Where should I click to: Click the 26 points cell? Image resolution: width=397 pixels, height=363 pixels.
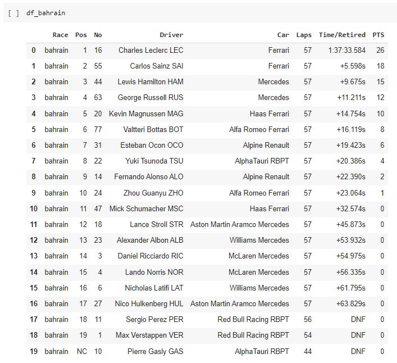380,51
